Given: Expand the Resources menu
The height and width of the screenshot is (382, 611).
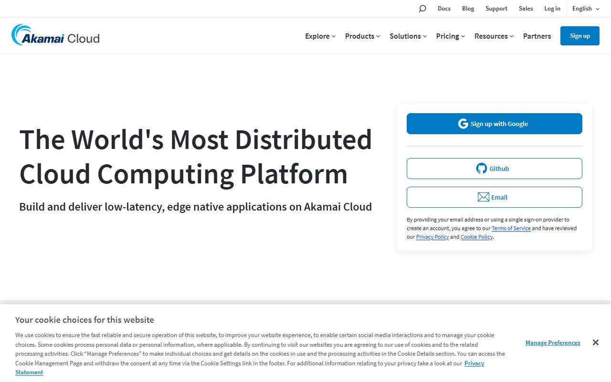Looking at the screenshot, I should click(x=494, y=36).
